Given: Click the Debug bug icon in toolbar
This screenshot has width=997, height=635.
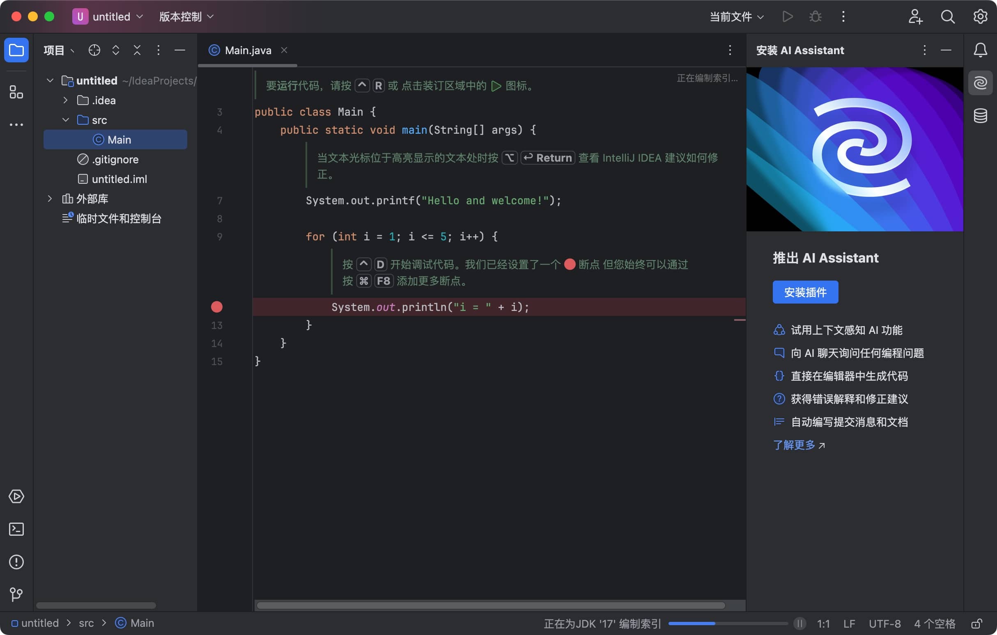Looking at the screenshot, I should [815, 16].
